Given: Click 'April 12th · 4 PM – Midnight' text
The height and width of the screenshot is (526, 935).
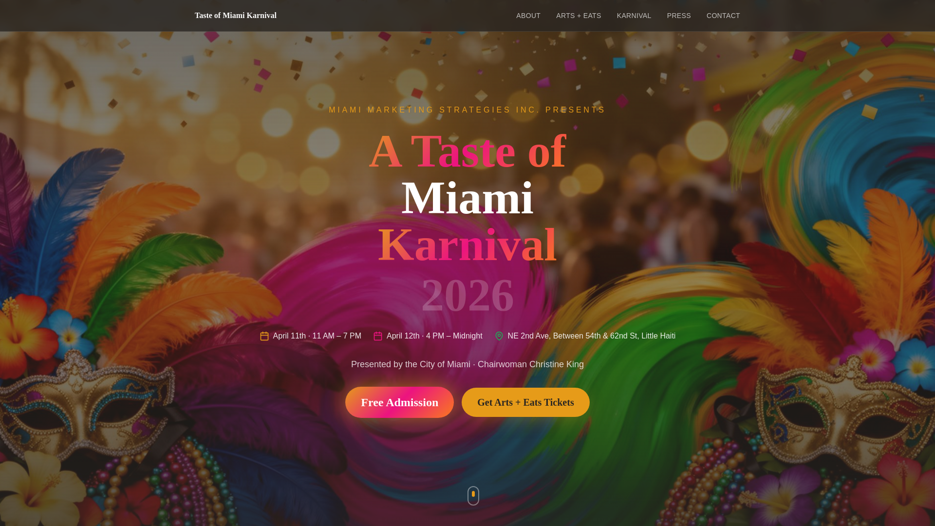Looking at the screenshot, I should click(434, 336).
